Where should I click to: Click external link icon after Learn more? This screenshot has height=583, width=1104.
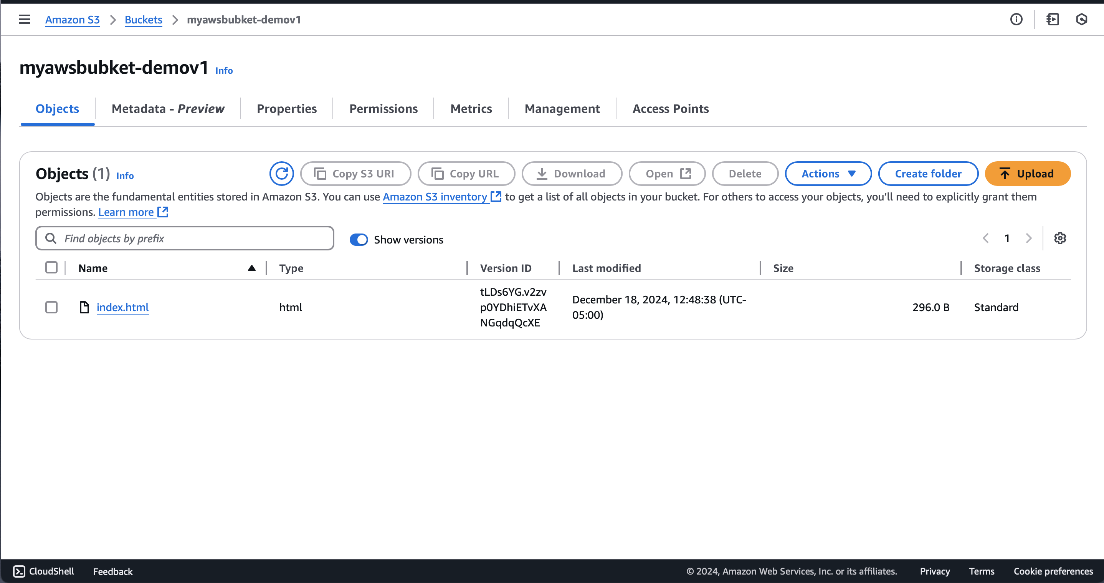tap(163, 212)
